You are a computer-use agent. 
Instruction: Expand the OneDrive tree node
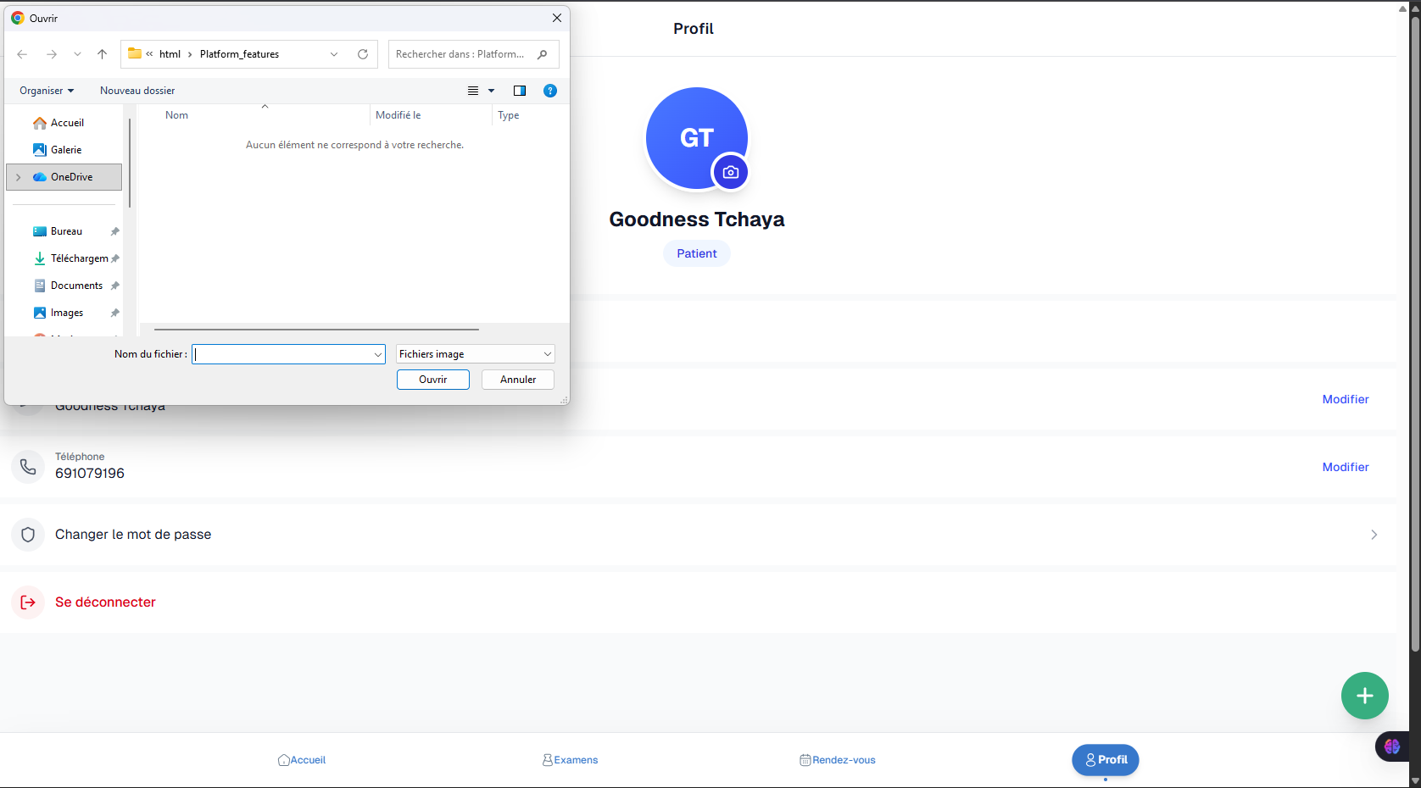(x=19, y=177)
